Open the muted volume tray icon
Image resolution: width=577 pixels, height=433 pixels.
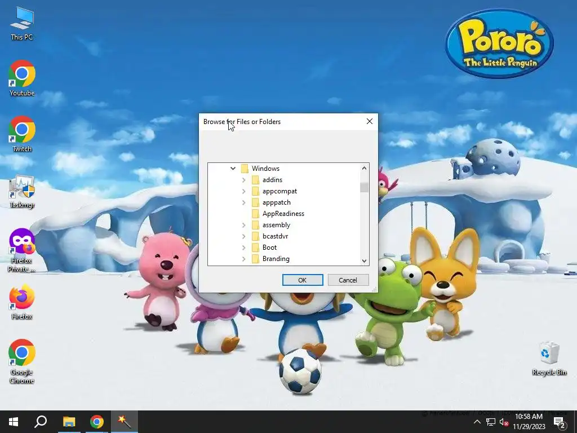click(504, 422)
